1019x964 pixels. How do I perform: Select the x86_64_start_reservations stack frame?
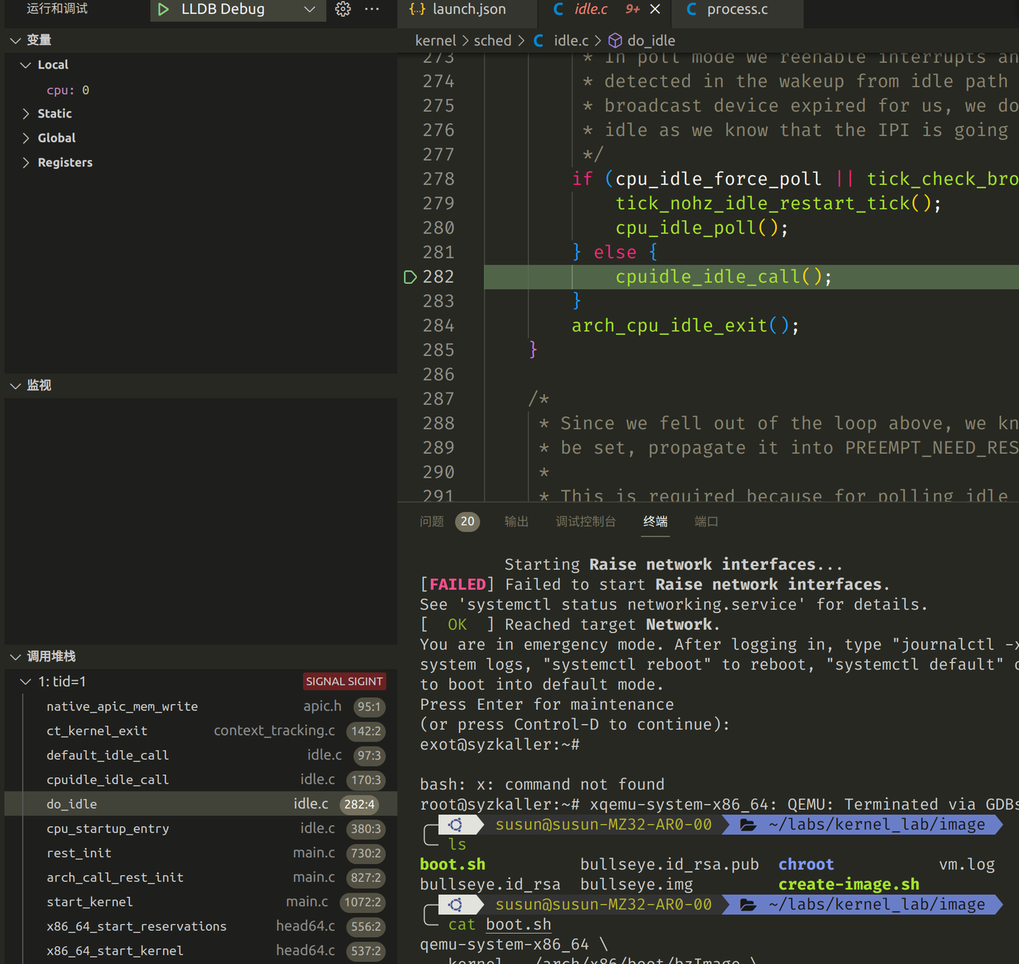pyautogui.click(x=201, y=926)
